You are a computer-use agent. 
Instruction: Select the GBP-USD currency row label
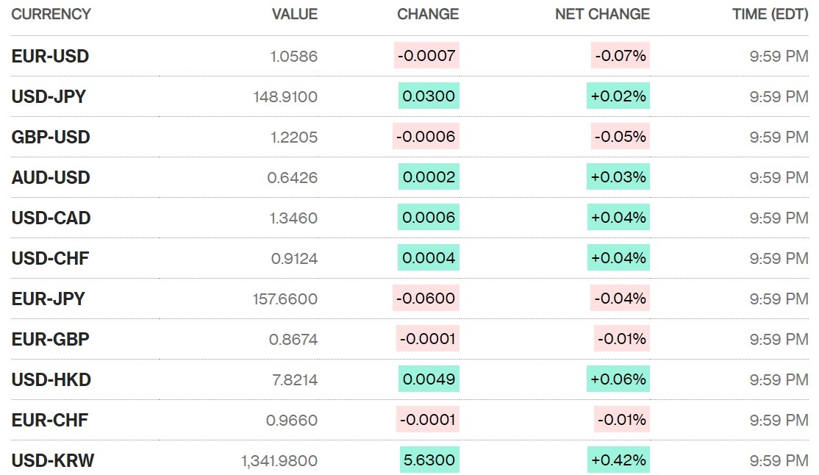[51, 137]
